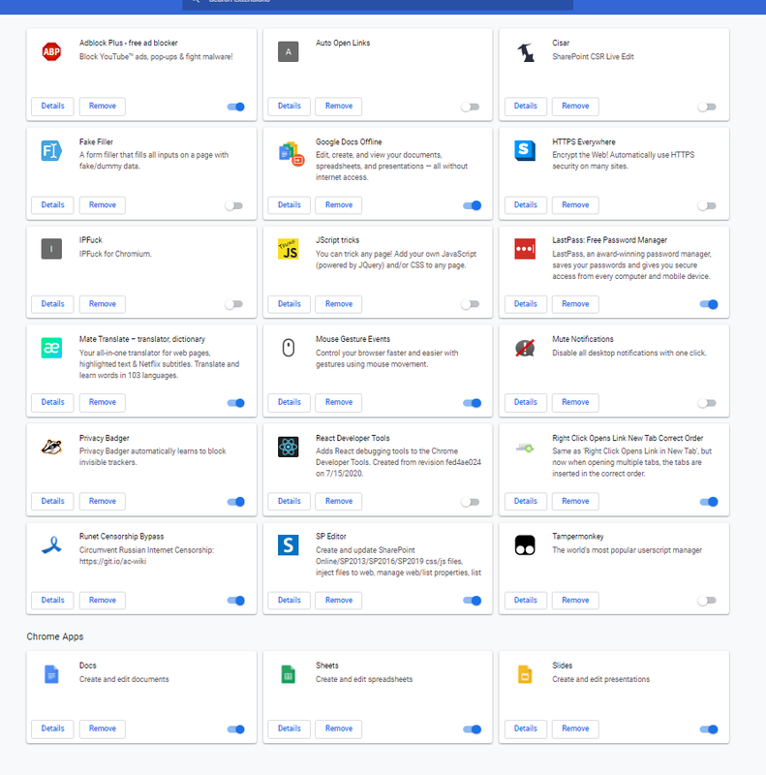The height and width of the screenshot is (775, 766).
Task: Click the Cisar extension icon
Action: coord(525,51)
